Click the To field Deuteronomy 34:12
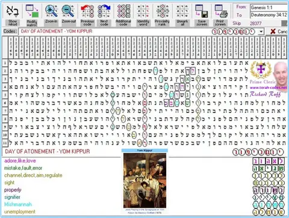 click(269, 15)
